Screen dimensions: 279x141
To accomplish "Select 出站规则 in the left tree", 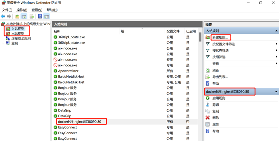I will coord(18,34).
